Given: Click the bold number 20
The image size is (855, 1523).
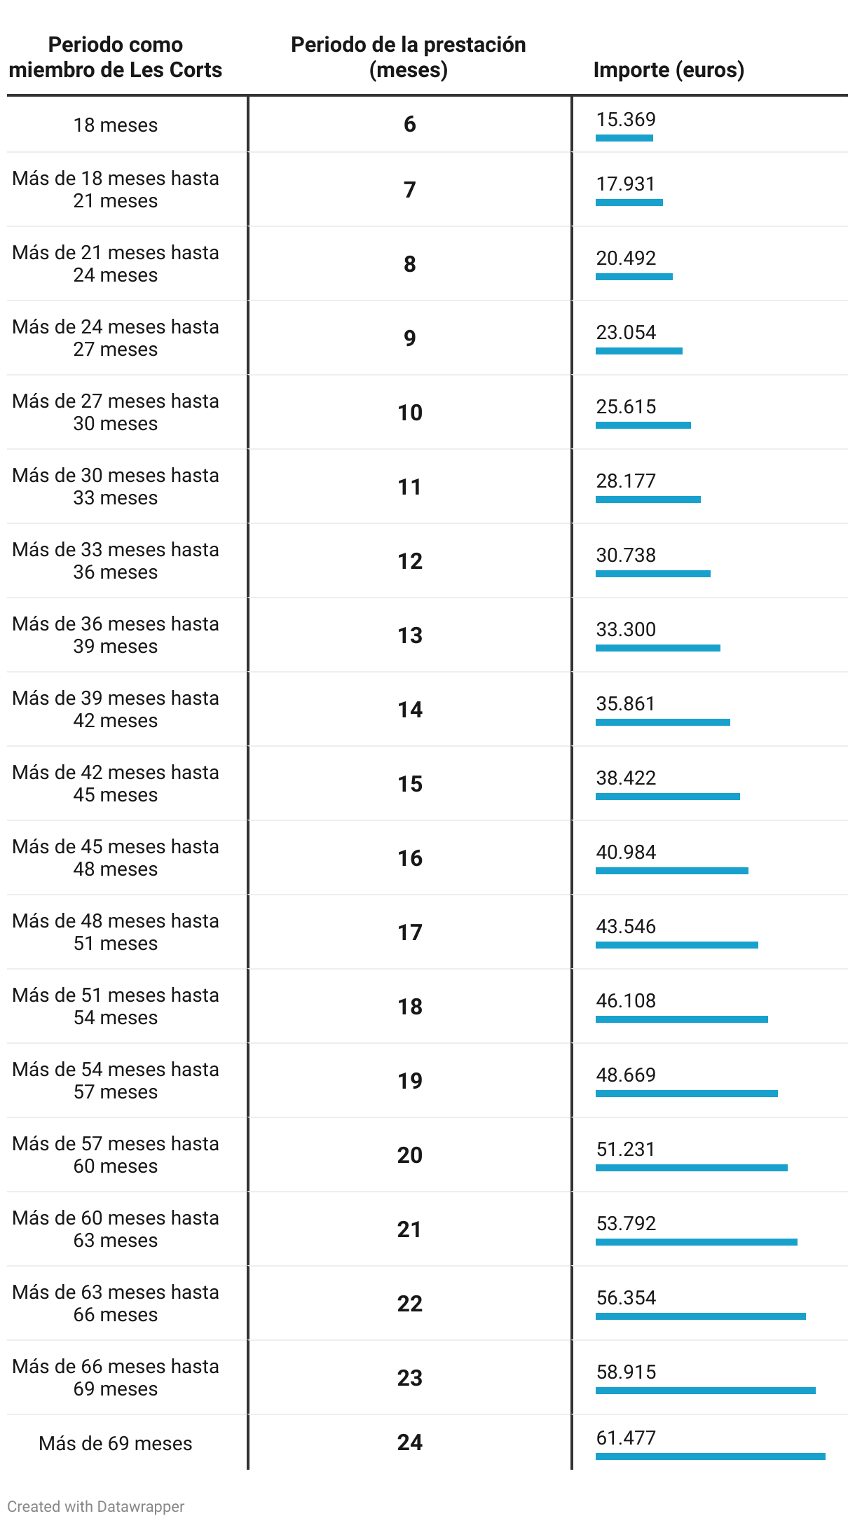Looking at the screenshot, I should (x=410, y=1155).
